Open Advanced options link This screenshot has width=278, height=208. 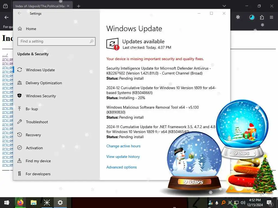(x=121, y=167)
